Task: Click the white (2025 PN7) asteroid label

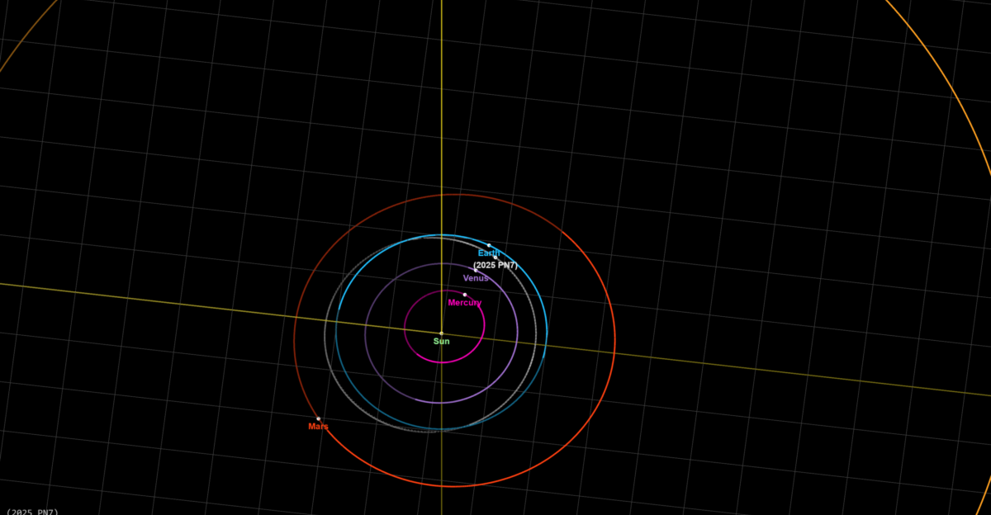Action: click(x=495, y=265)
